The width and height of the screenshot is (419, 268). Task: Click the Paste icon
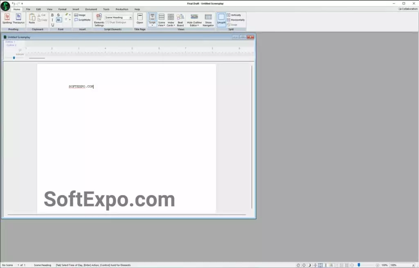pos(32,19)
